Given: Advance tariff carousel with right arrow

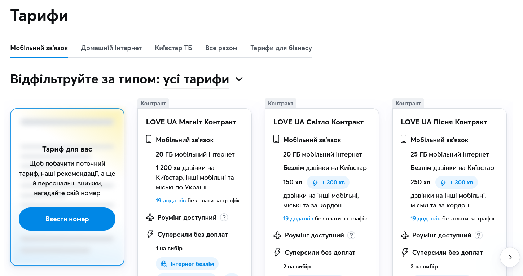Looking at the screenshot, I should point(510,257).
